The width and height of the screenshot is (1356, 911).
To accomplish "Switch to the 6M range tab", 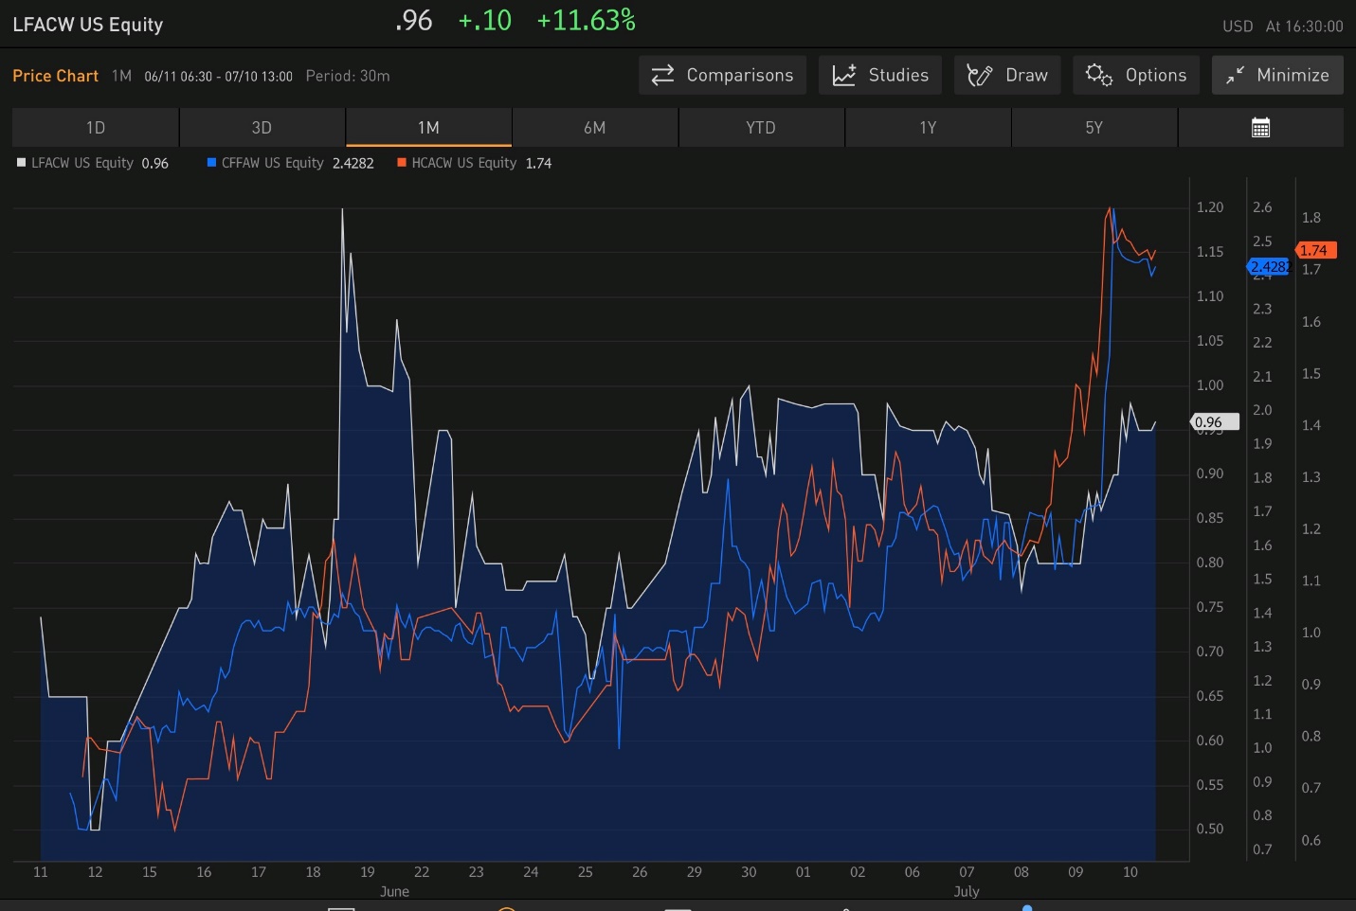I will click(x=595, y=128).
